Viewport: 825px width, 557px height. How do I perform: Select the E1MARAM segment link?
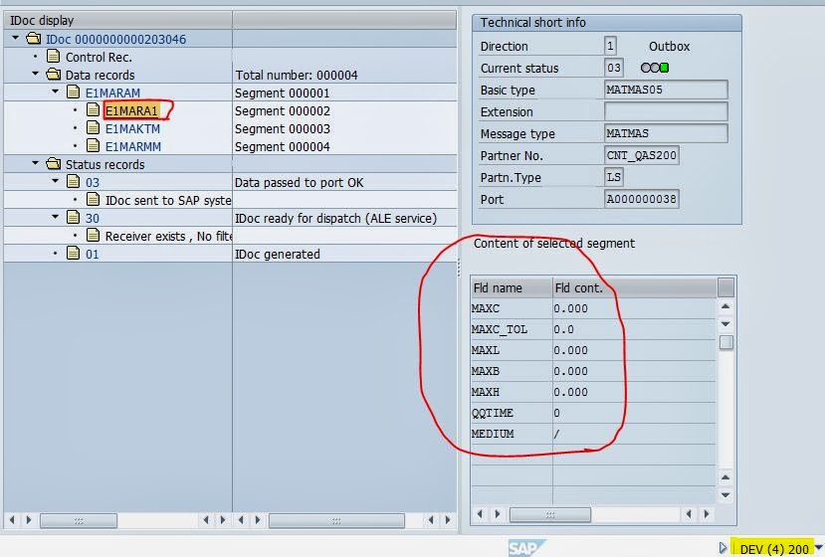pyautogui.click(x=112, y=93)
